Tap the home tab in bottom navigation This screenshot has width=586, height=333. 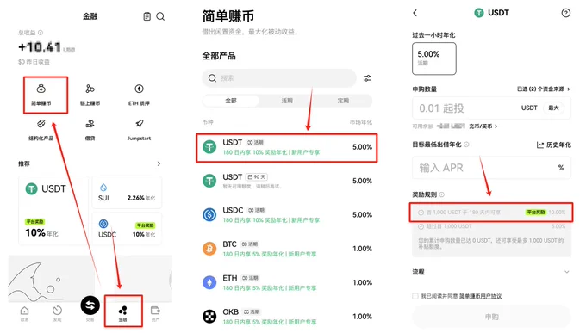click(x=24, y=313)
